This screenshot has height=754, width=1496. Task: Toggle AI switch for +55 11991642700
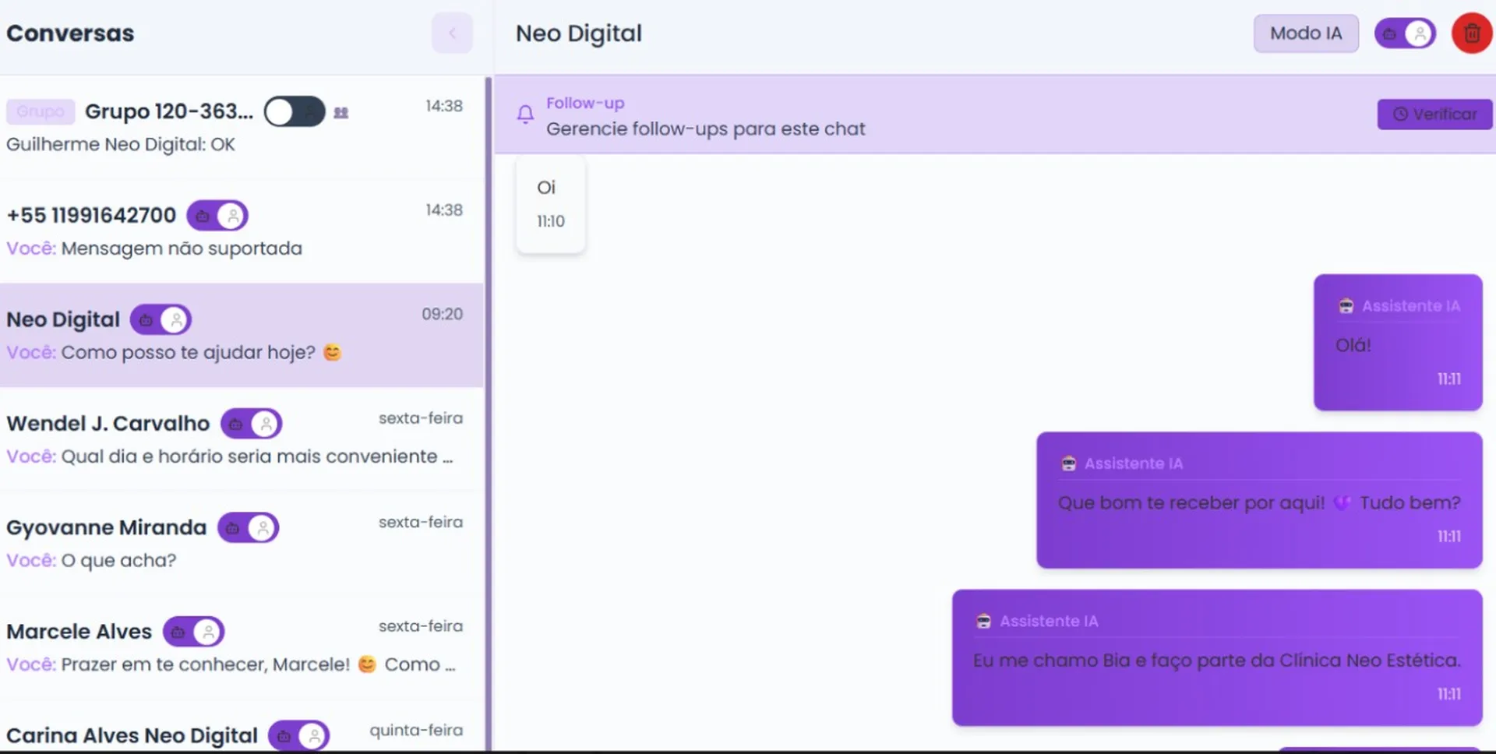217,216
